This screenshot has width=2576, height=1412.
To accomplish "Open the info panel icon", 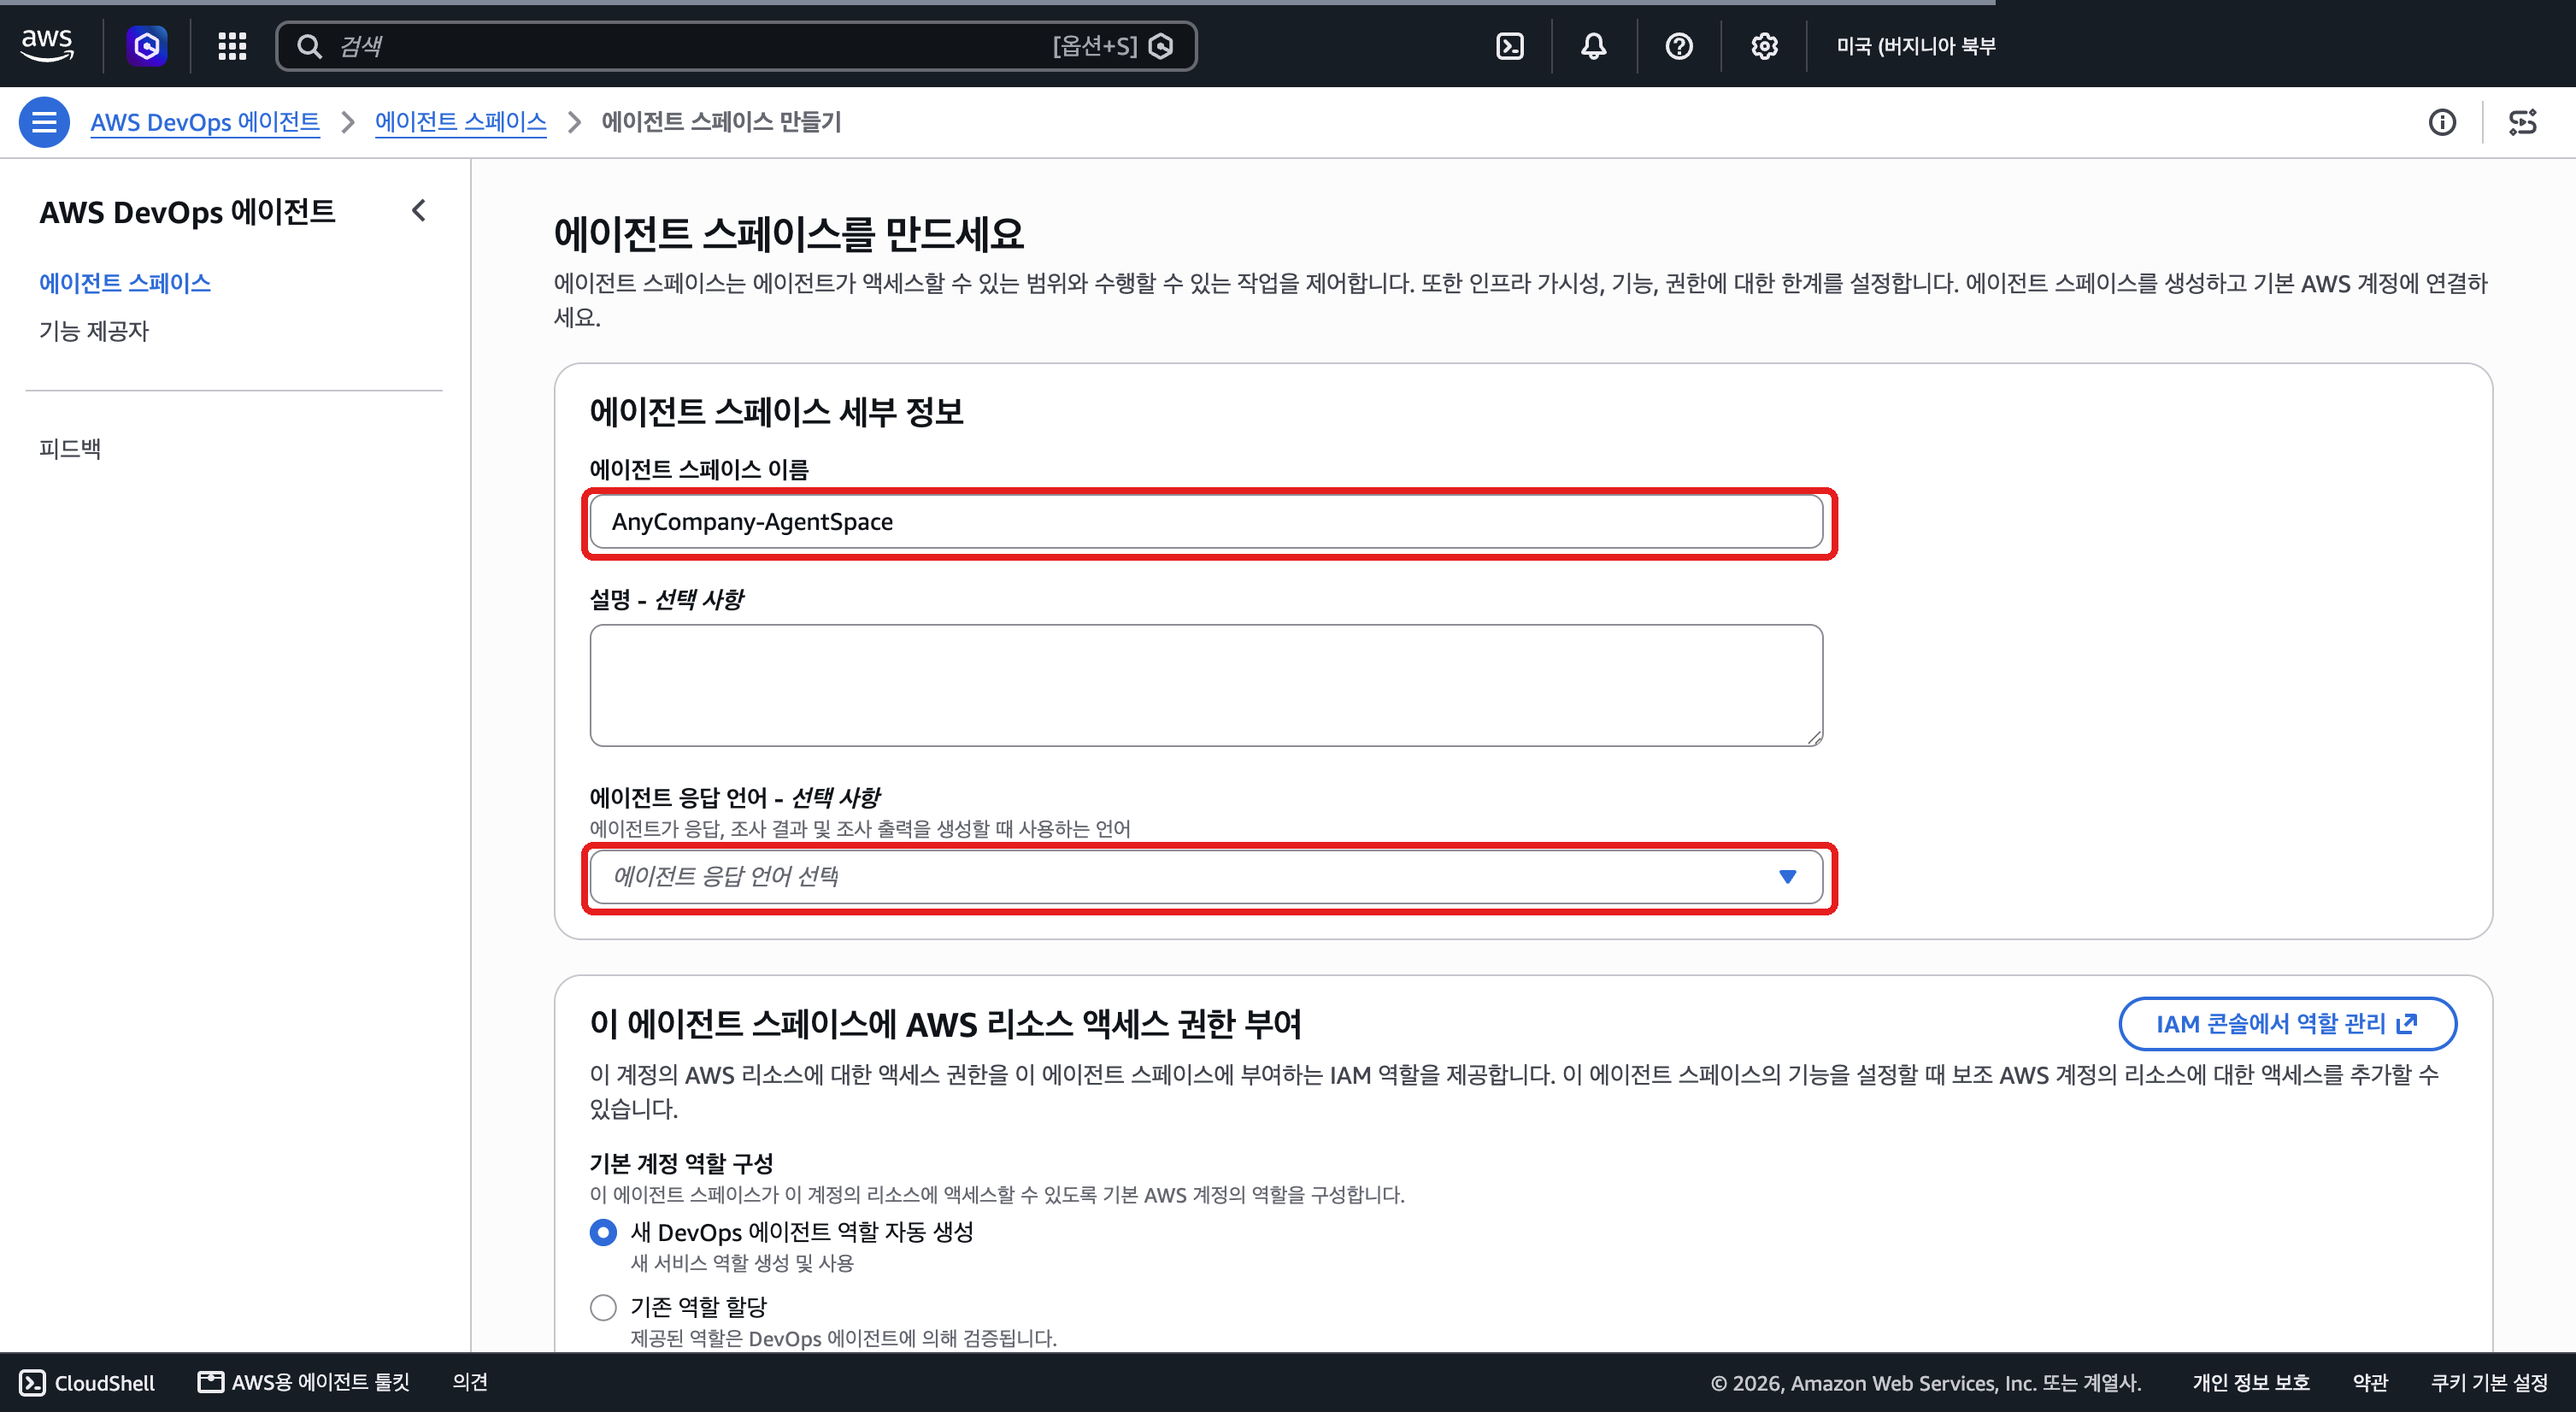I will coord(2442,122).
